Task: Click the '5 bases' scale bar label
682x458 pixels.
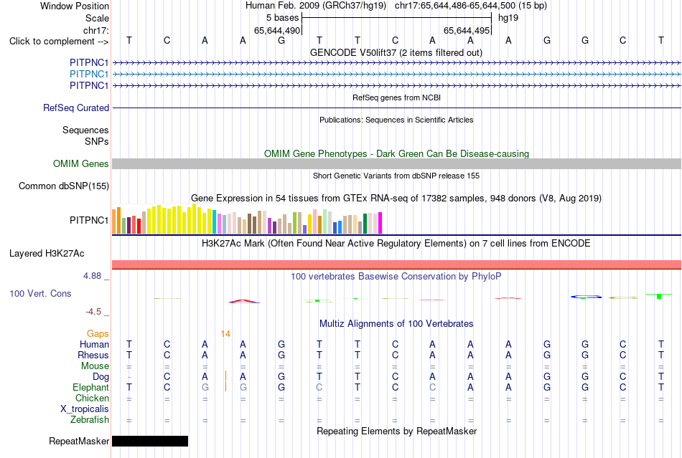Action: pyautogui.click(x=283, y=18)
